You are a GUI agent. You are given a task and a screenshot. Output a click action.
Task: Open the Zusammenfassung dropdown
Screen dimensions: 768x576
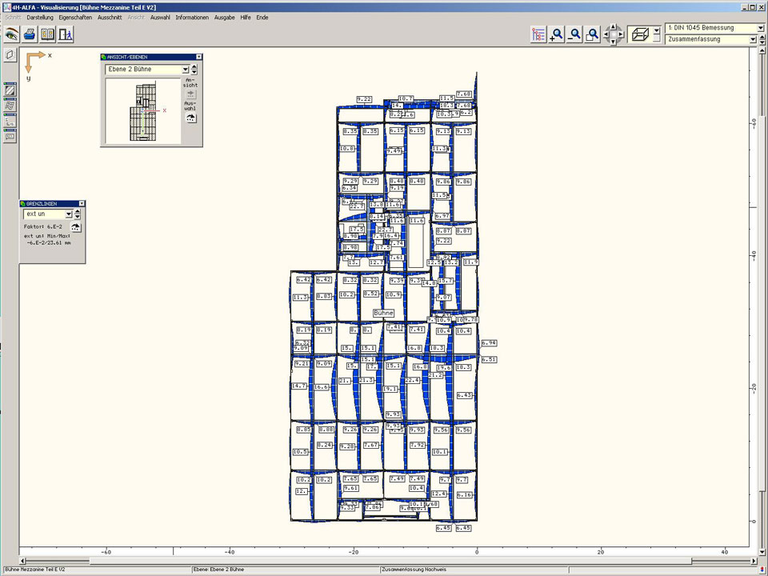(x=760, y=38)
